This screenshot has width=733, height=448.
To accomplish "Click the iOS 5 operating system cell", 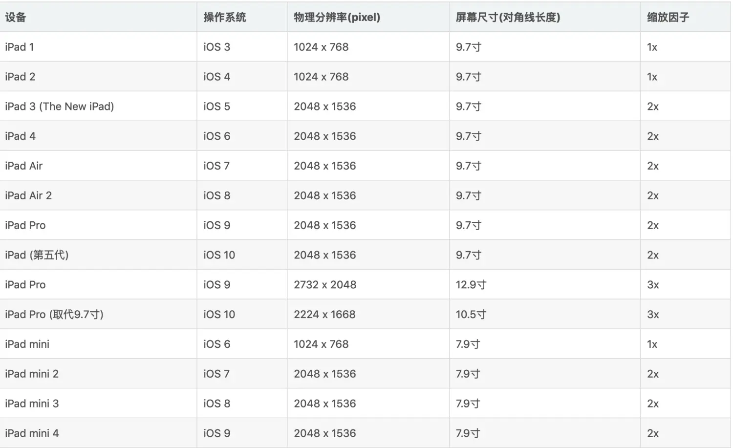I will [216, 107].
